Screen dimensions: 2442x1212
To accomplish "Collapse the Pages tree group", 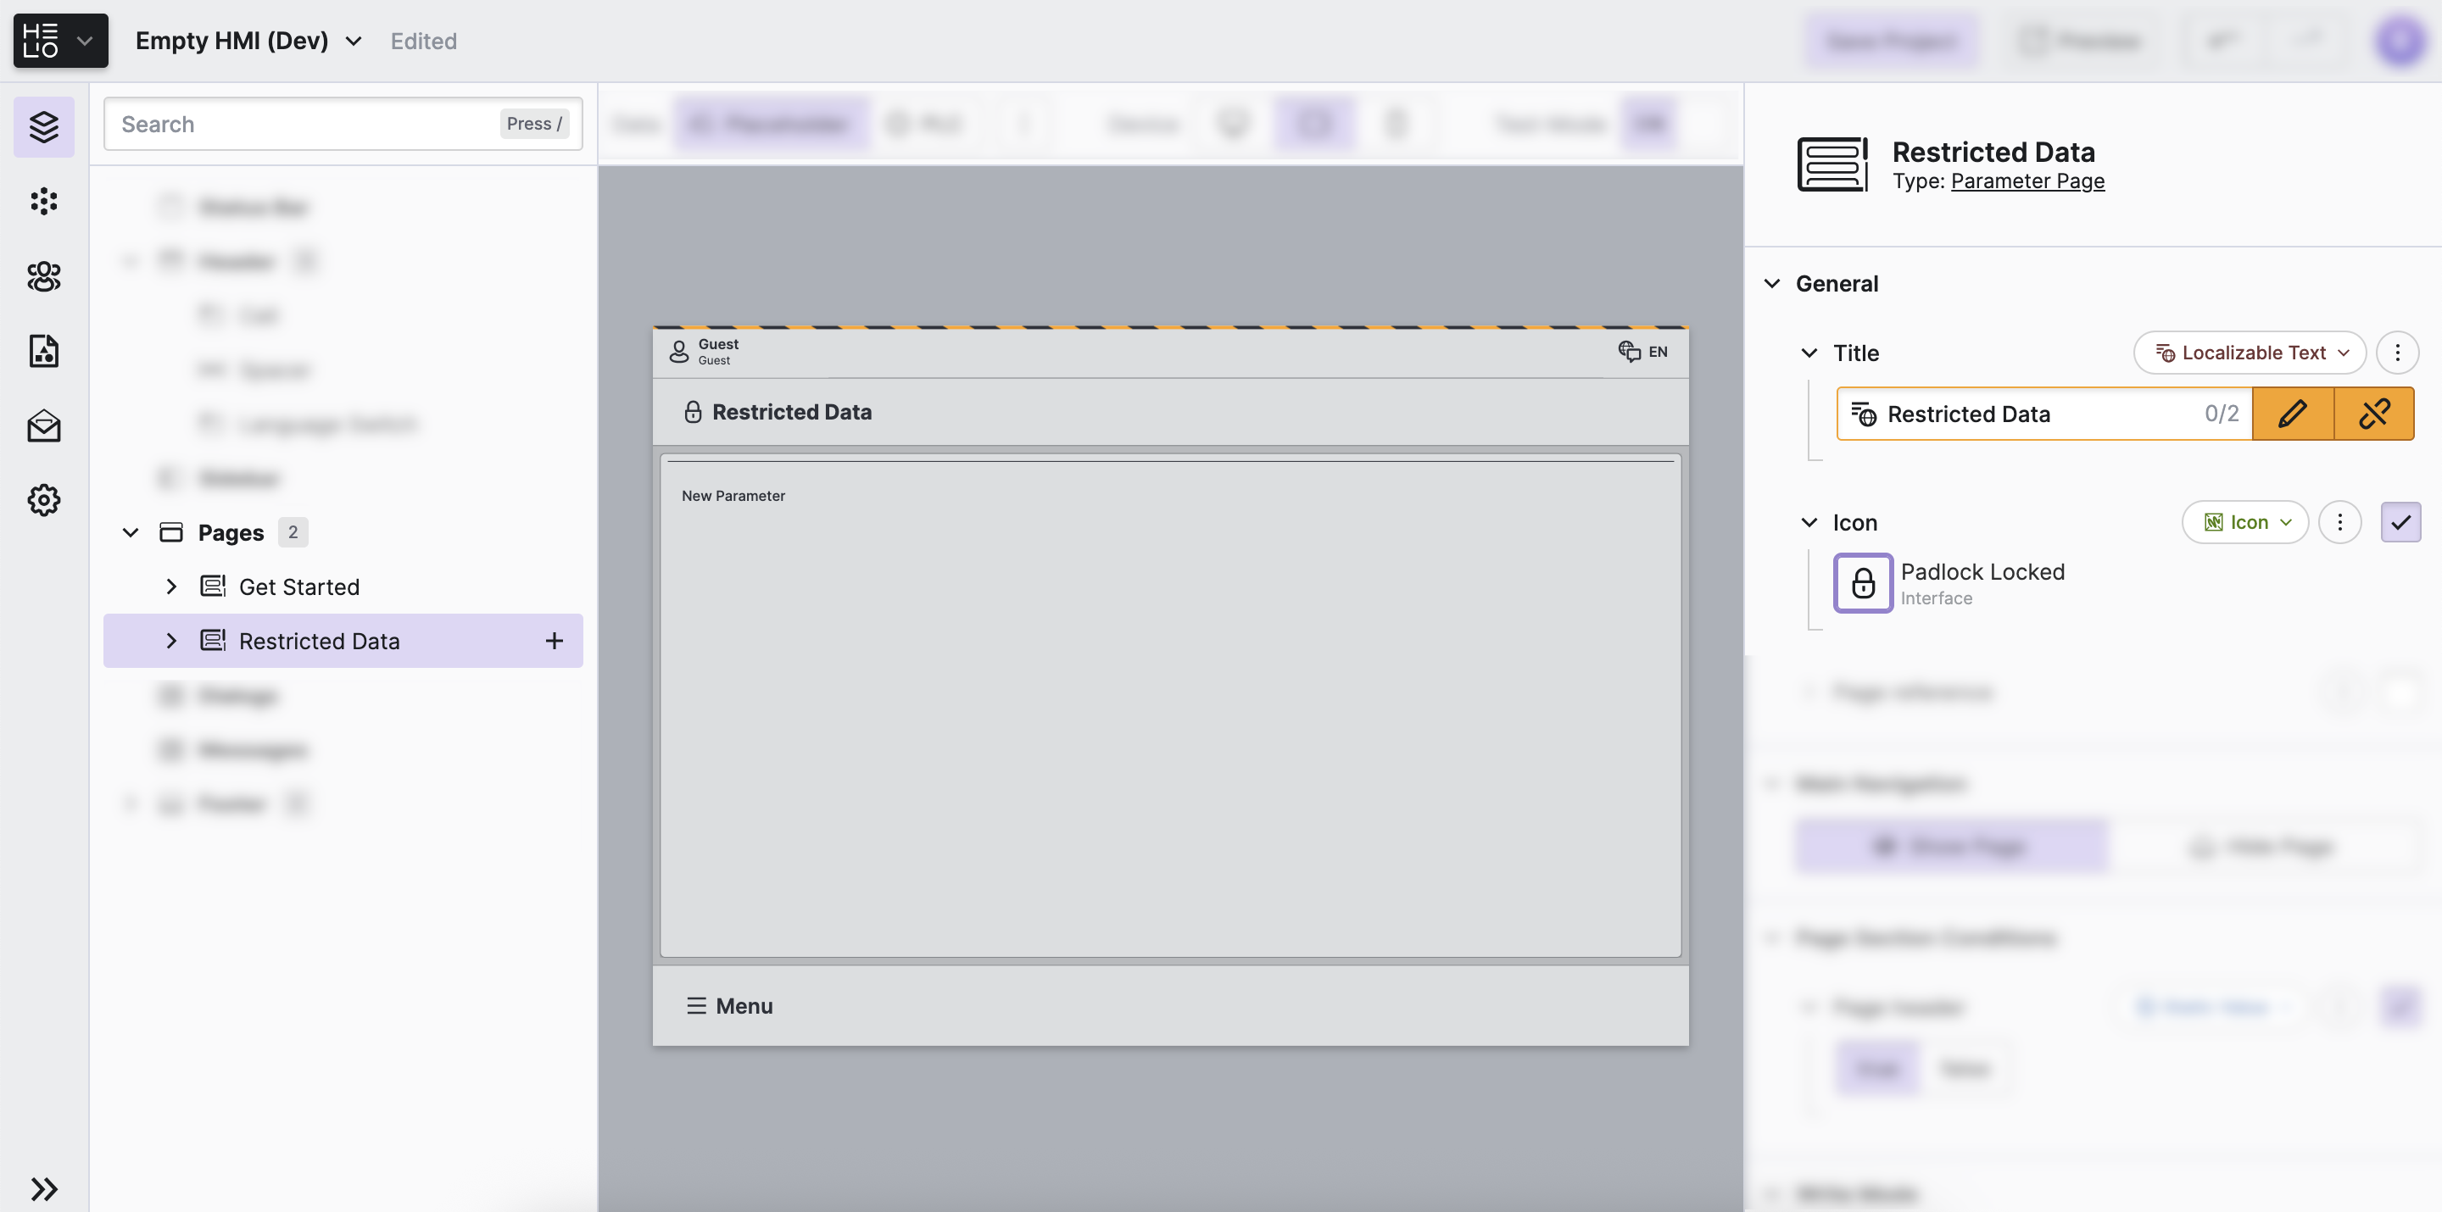I will (131, 532).
